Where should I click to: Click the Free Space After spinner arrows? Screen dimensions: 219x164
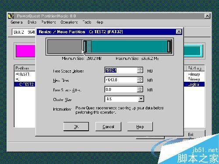tap(140, 89)
